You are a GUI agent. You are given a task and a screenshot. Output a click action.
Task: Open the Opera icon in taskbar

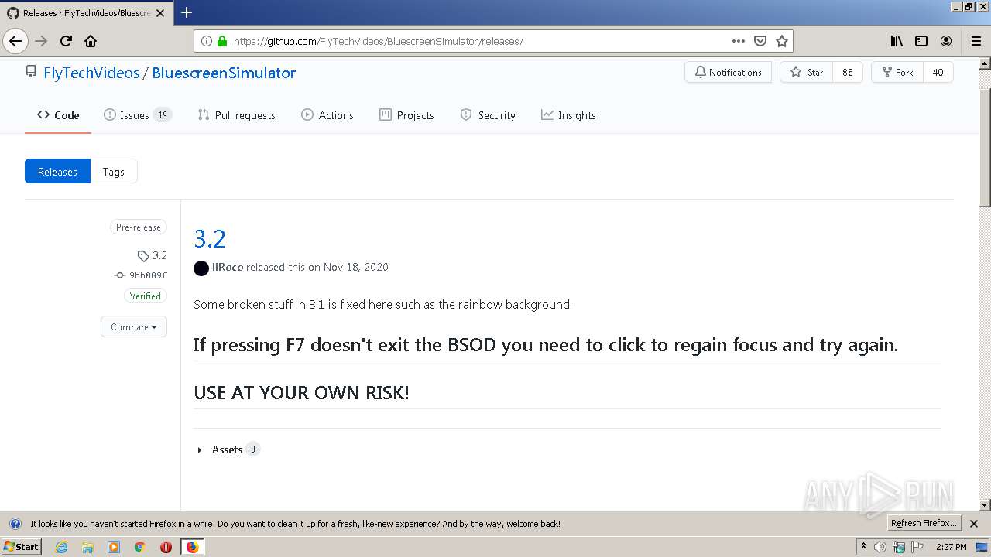(166, 547)
